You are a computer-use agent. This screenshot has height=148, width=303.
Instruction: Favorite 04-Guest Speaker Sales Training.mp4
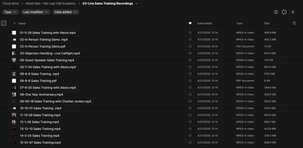click(x=190, y=60)
